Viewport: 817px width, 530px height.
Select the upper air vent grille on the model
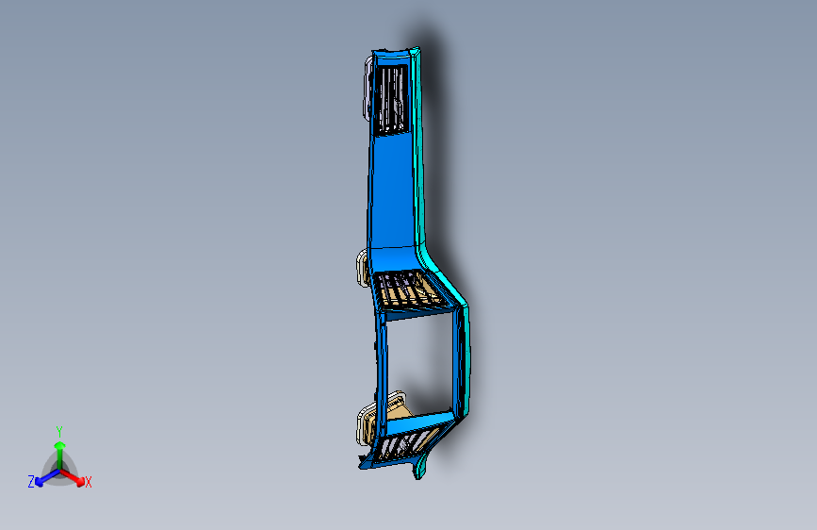[x=391, y=99]
